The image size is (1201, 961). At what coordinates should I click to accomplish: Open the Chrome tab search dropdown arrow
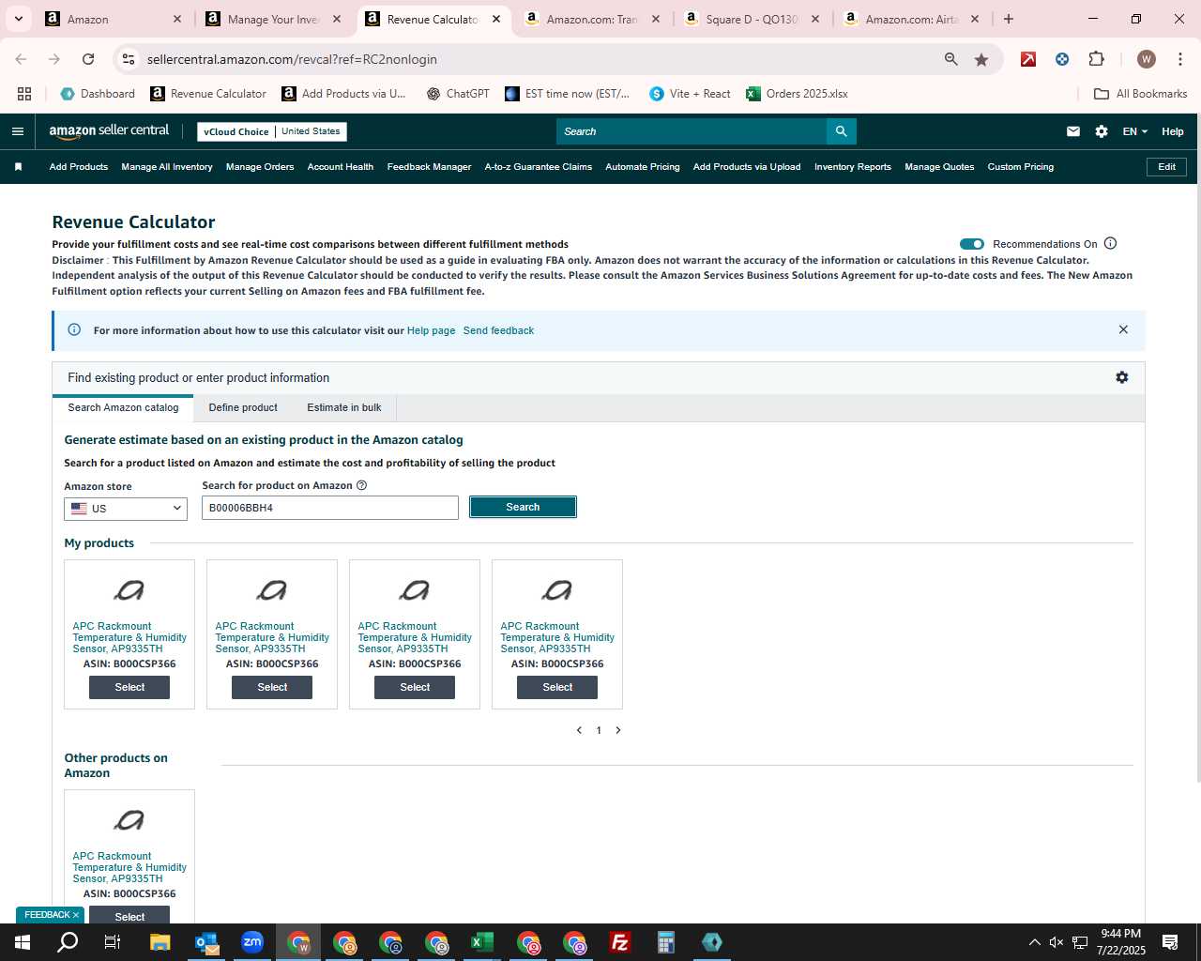click(19, 19)
